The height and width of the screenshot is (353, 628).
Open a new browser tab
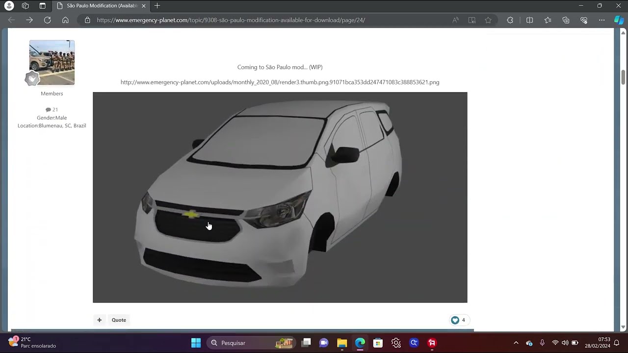(157, 6)
